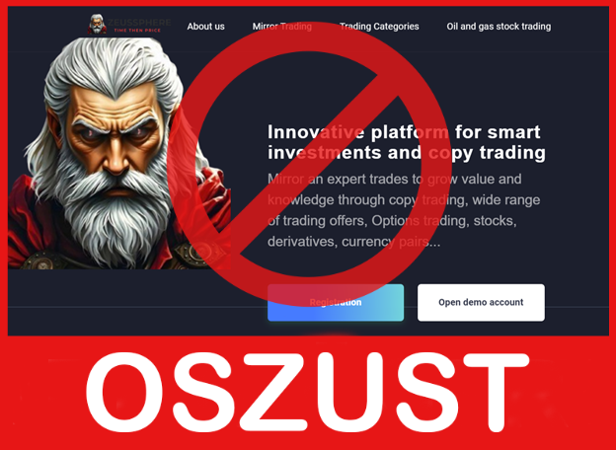The height and width of the screenshot is (450, 616).
Task: Click the 'investments and copy trading' headline line
Action: coord(407,153)
